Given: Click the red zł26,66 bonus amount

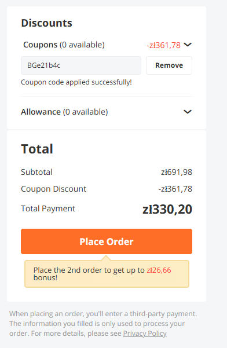Looking at the screenshot, I should coord(159,270).
